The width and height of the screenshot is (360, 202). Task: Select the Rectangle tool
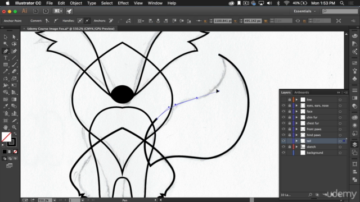coord(6,65)
